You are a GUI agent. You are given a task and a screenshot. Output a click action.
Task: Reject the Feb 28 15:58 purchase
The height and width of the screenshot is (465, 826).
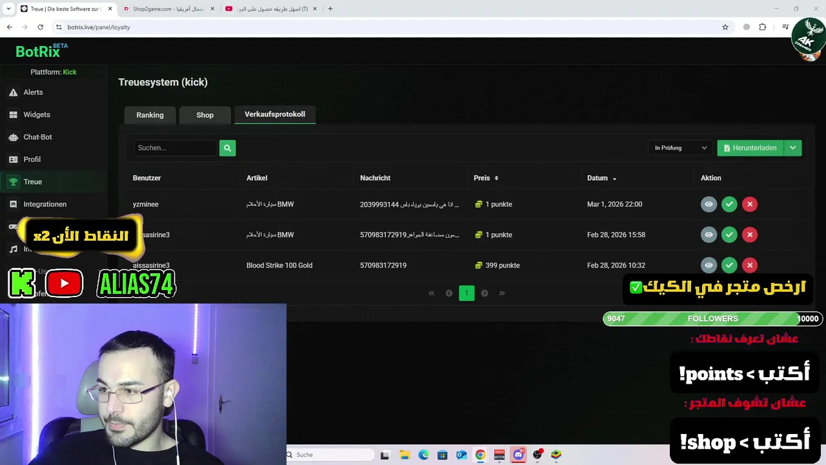[x=750, y=234]
